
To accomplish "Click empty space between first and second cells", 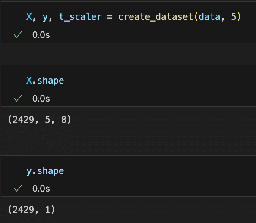I will [x=129, y=54].
